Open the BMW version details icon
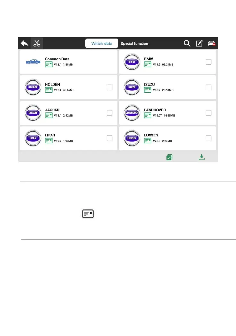This screenshot has height=336, width=236. (x=148, y=64)
